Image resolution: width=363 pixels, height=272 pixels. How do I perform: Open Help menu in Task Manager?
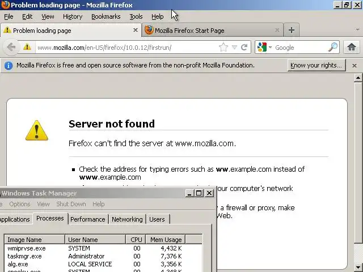(98, 204)
